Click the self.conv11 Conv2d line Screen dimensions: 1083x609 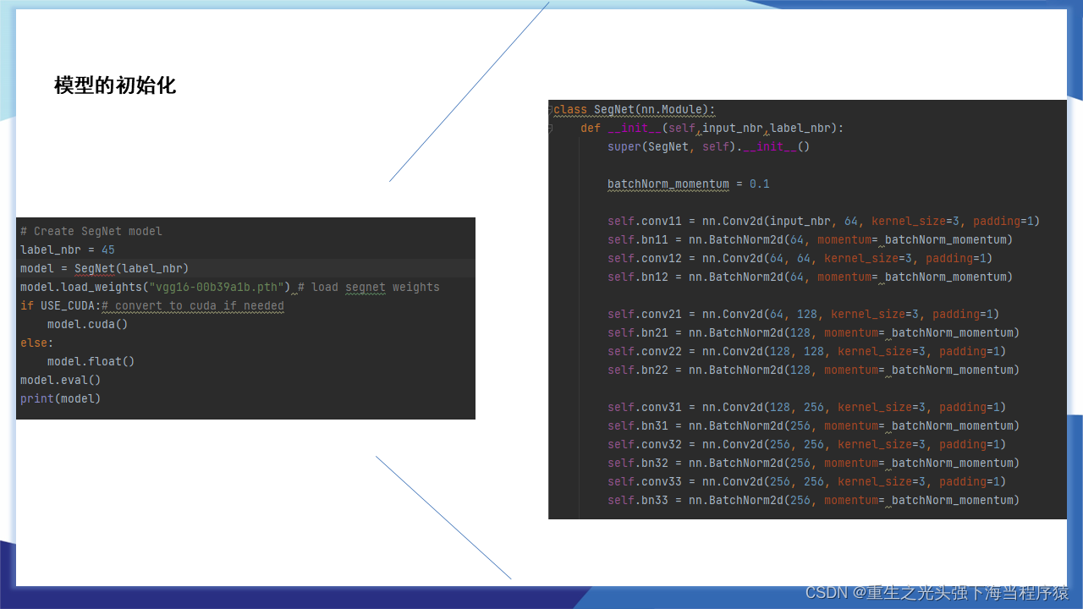pyautogui.click(x=824, y=222)
